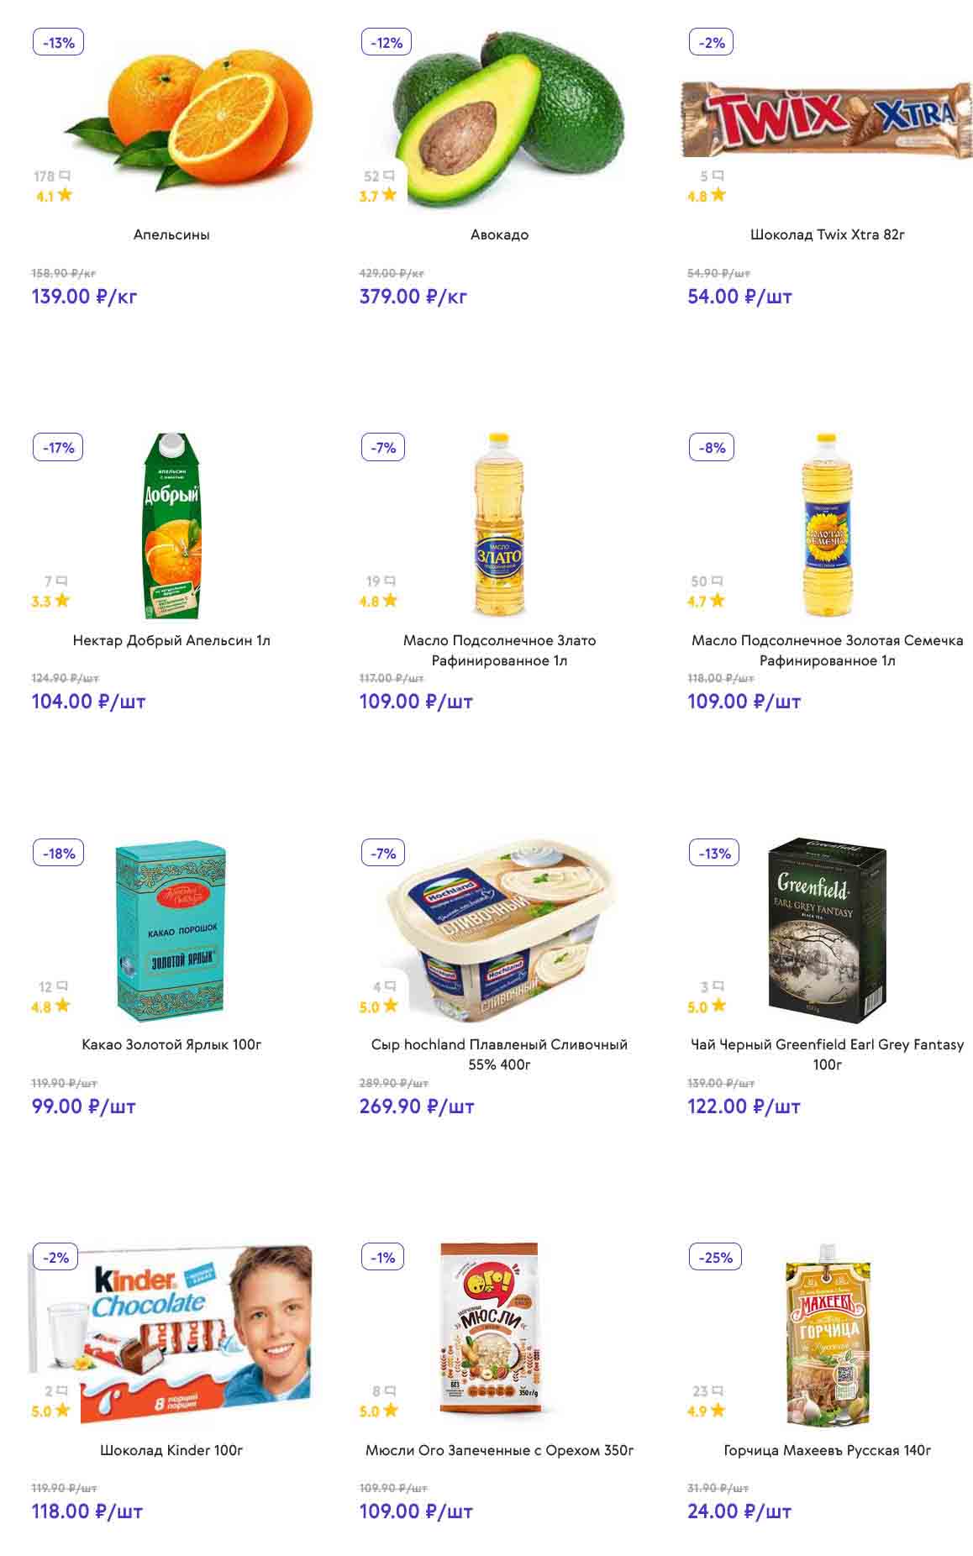Open the Шоколад Twix Xtra 82г link
973x1556 pixels.
(x=827, y=234)
